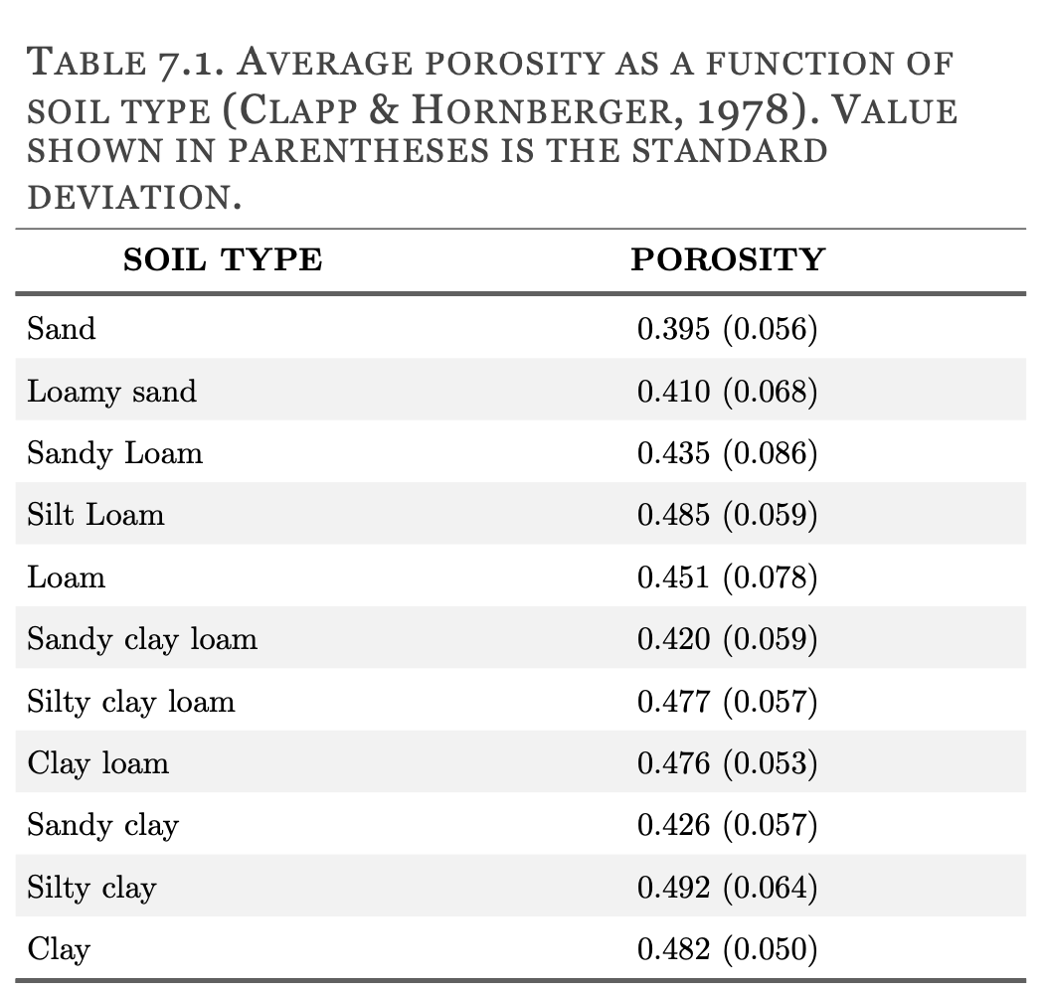Click the Table 7.1 caption text
This screenshot has height=990, width=1045.
tap(492, 127)
